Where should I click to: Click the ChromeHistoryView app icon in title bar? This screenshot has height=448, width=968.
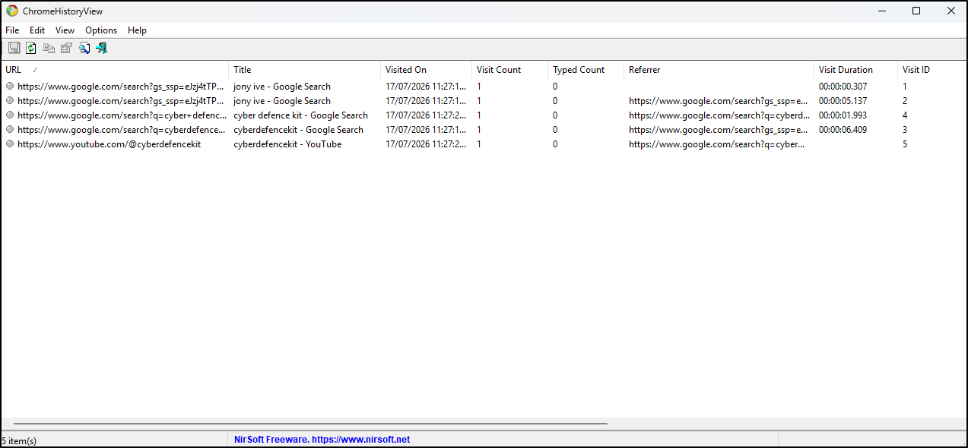[12, 11]
